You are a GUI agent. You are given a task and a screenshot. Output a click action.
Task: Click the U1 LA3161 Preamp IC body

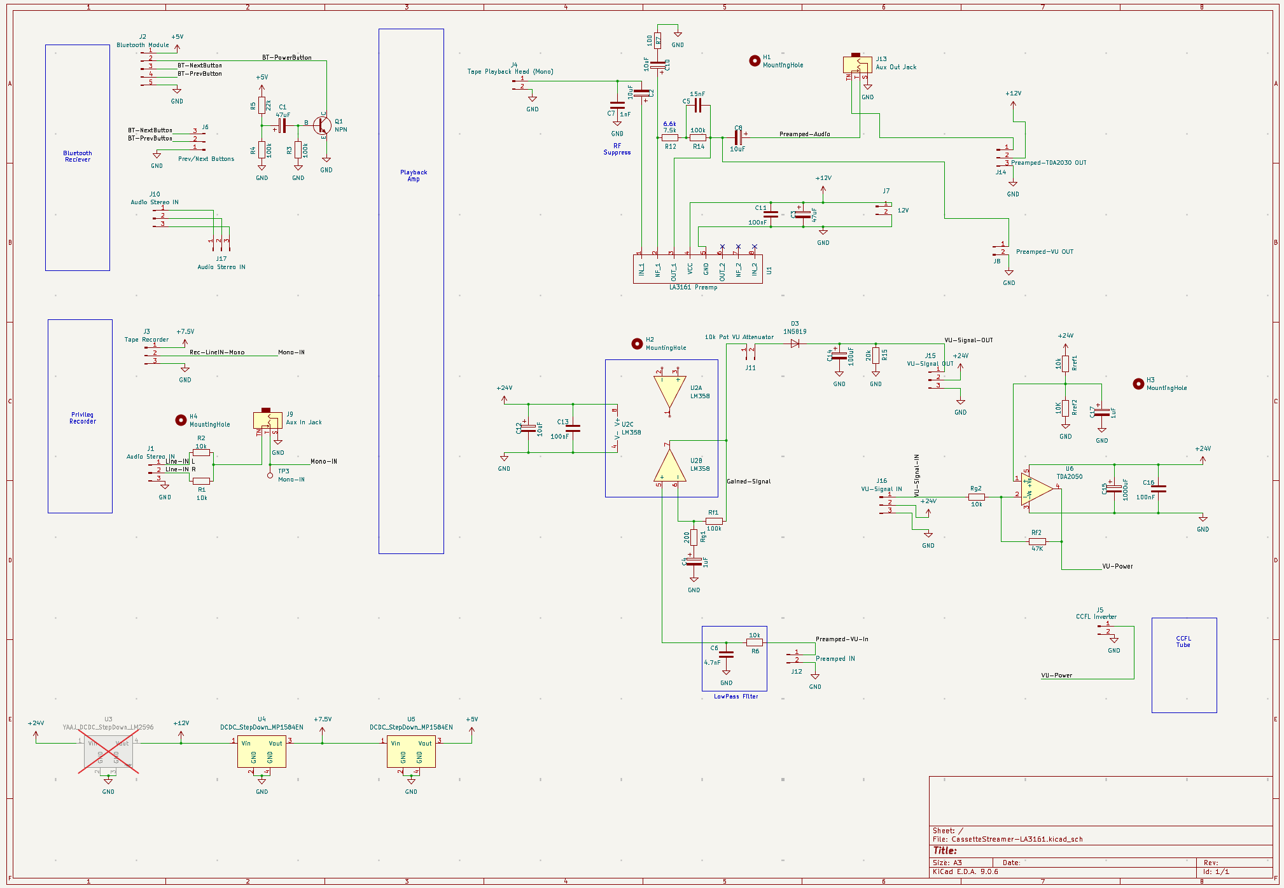tap(697, 270)
